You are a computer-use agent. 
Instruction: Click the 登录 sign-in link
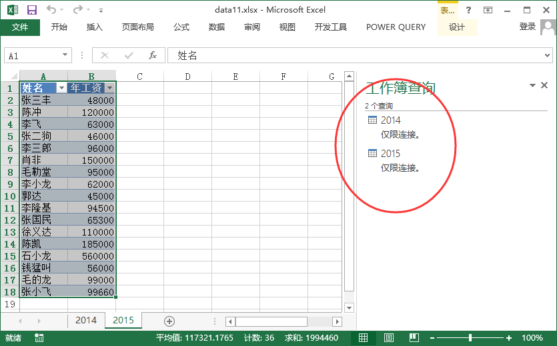(x=527, y=27)
